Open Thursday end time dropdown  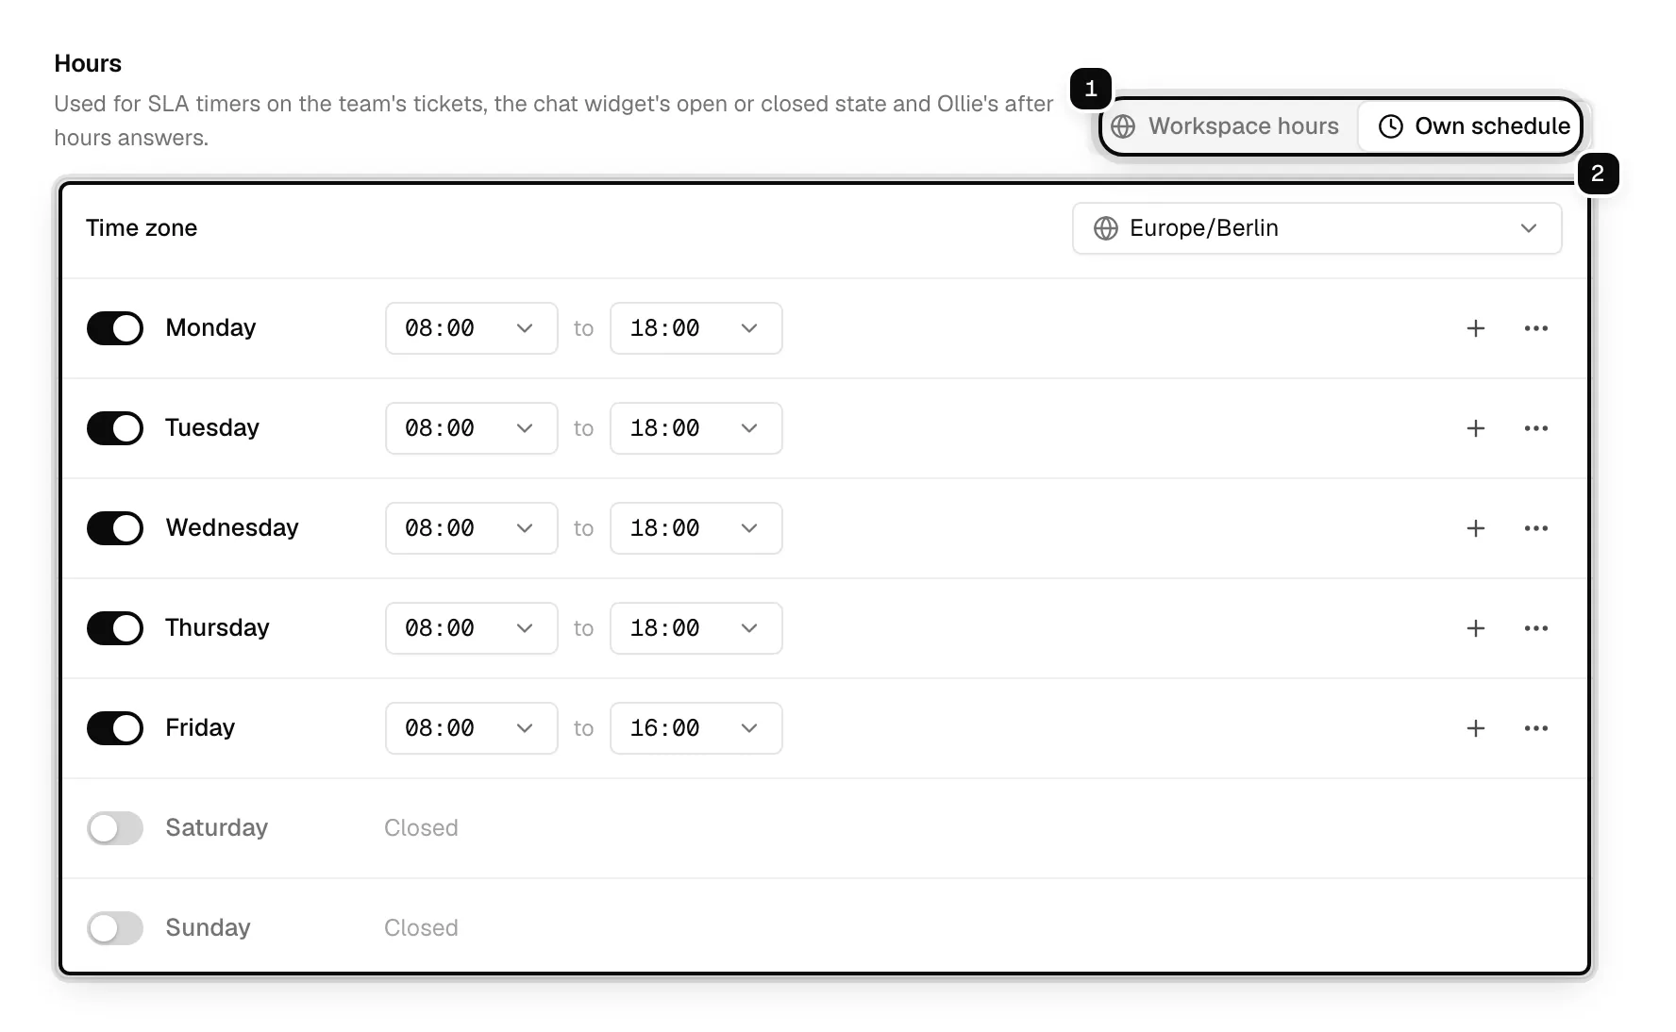click(696, 628)
